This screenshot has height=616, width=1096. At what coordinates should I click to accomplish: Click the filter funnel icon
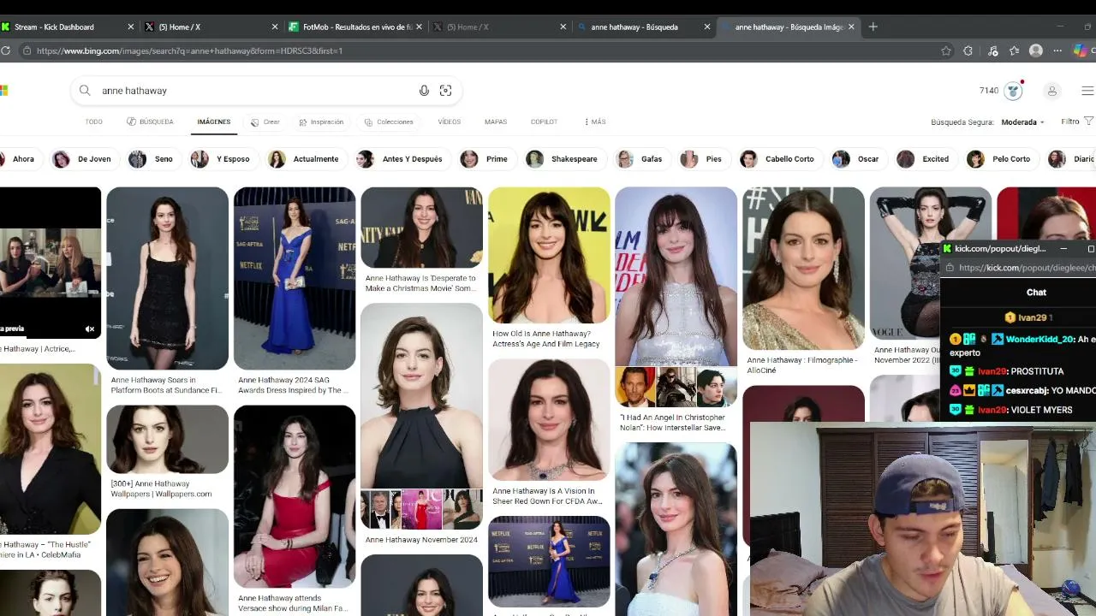1089,121
